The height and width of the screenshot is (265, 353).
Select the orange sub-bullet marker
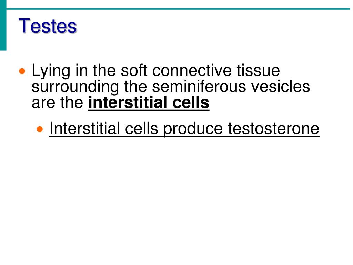click(x=40, y=129)
